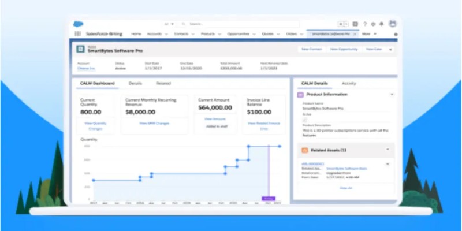Open the Account link under the record header

coord(86,68)
